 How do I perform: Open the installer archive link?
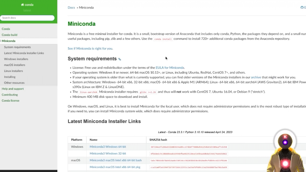[x=256, y=77]
